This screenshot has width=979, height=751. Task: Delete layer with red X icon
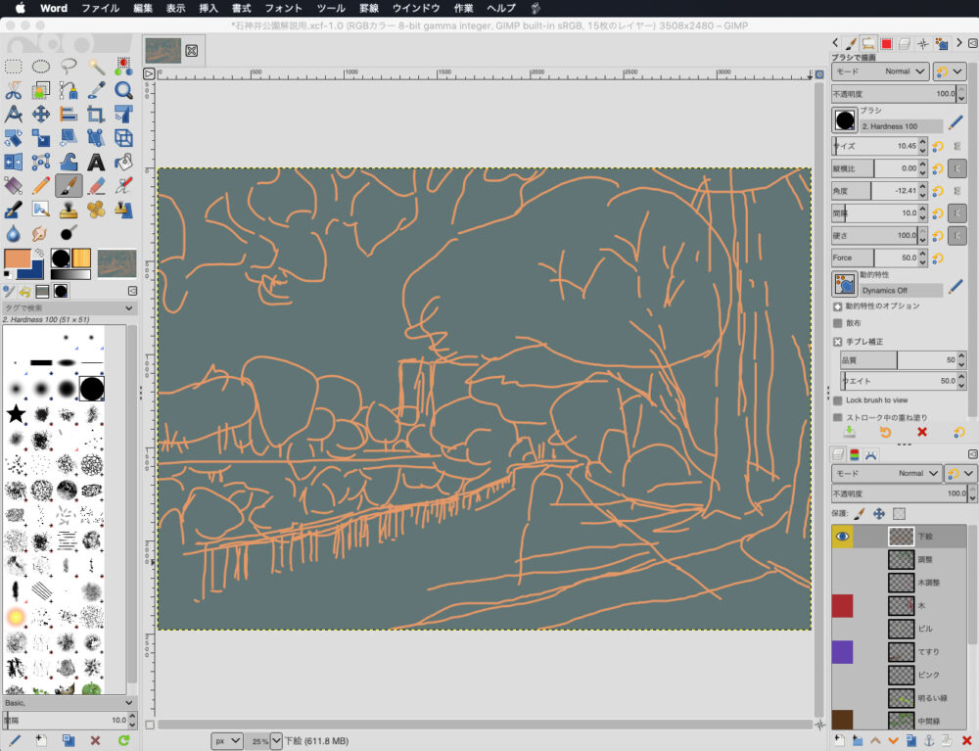pyautogui.click(x=966, y=738)
